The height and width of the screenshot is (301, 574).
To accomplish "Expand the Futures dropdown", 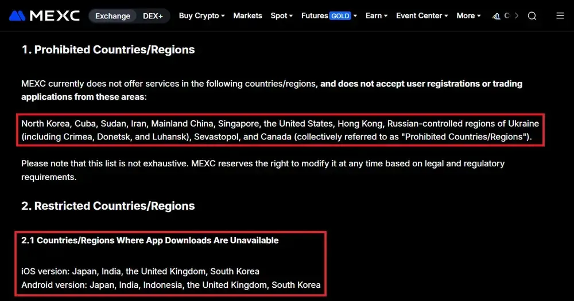I will [x=329, y=15].
